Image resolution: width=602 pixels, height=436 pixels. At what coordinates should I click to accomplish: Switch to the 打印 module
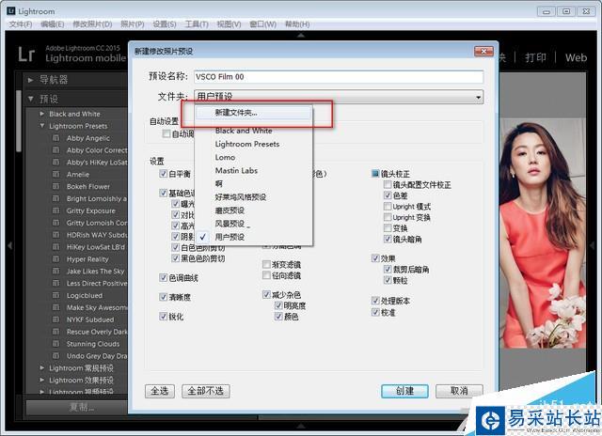[x=535, y=58]
